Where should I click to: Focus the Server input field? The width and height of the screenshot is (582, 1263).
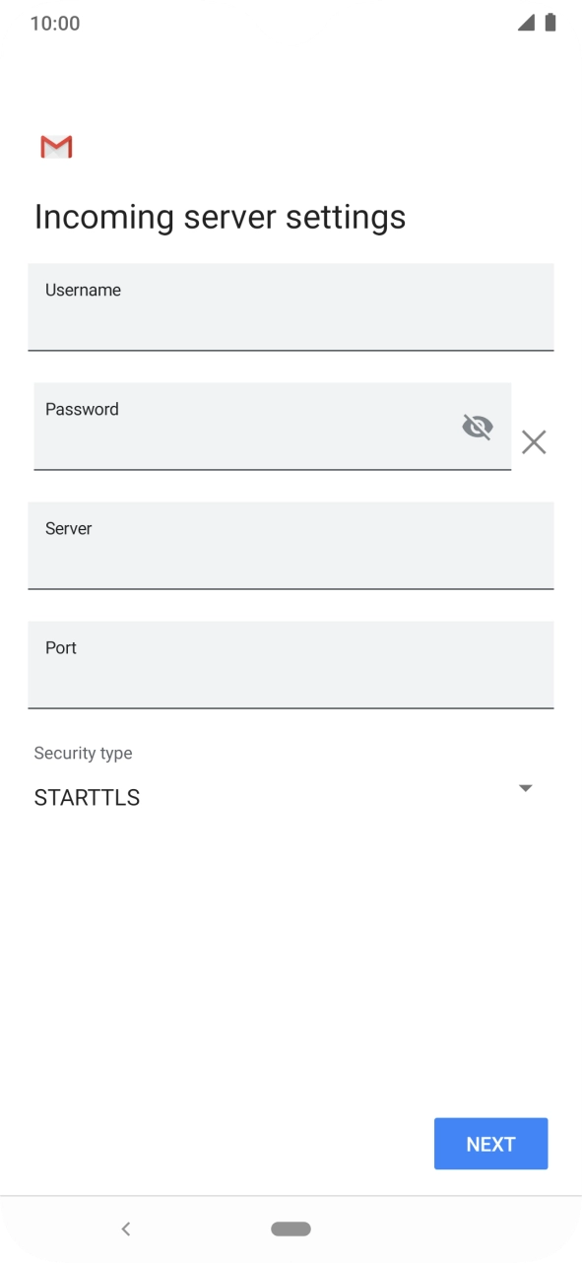click(x=291, y=546)
